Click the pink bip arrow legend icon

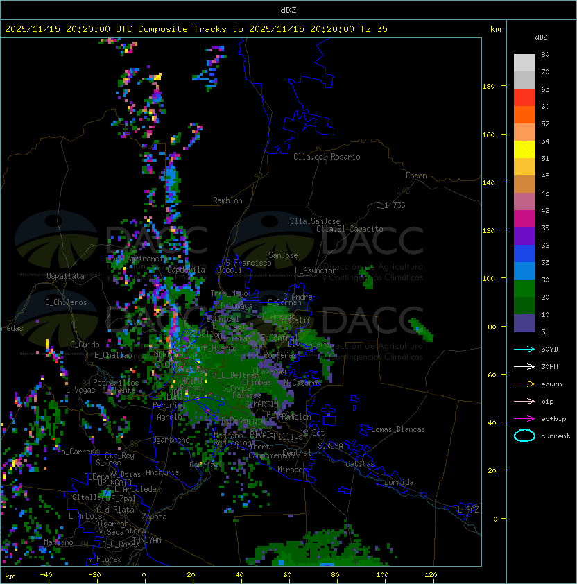coord(524,401)
